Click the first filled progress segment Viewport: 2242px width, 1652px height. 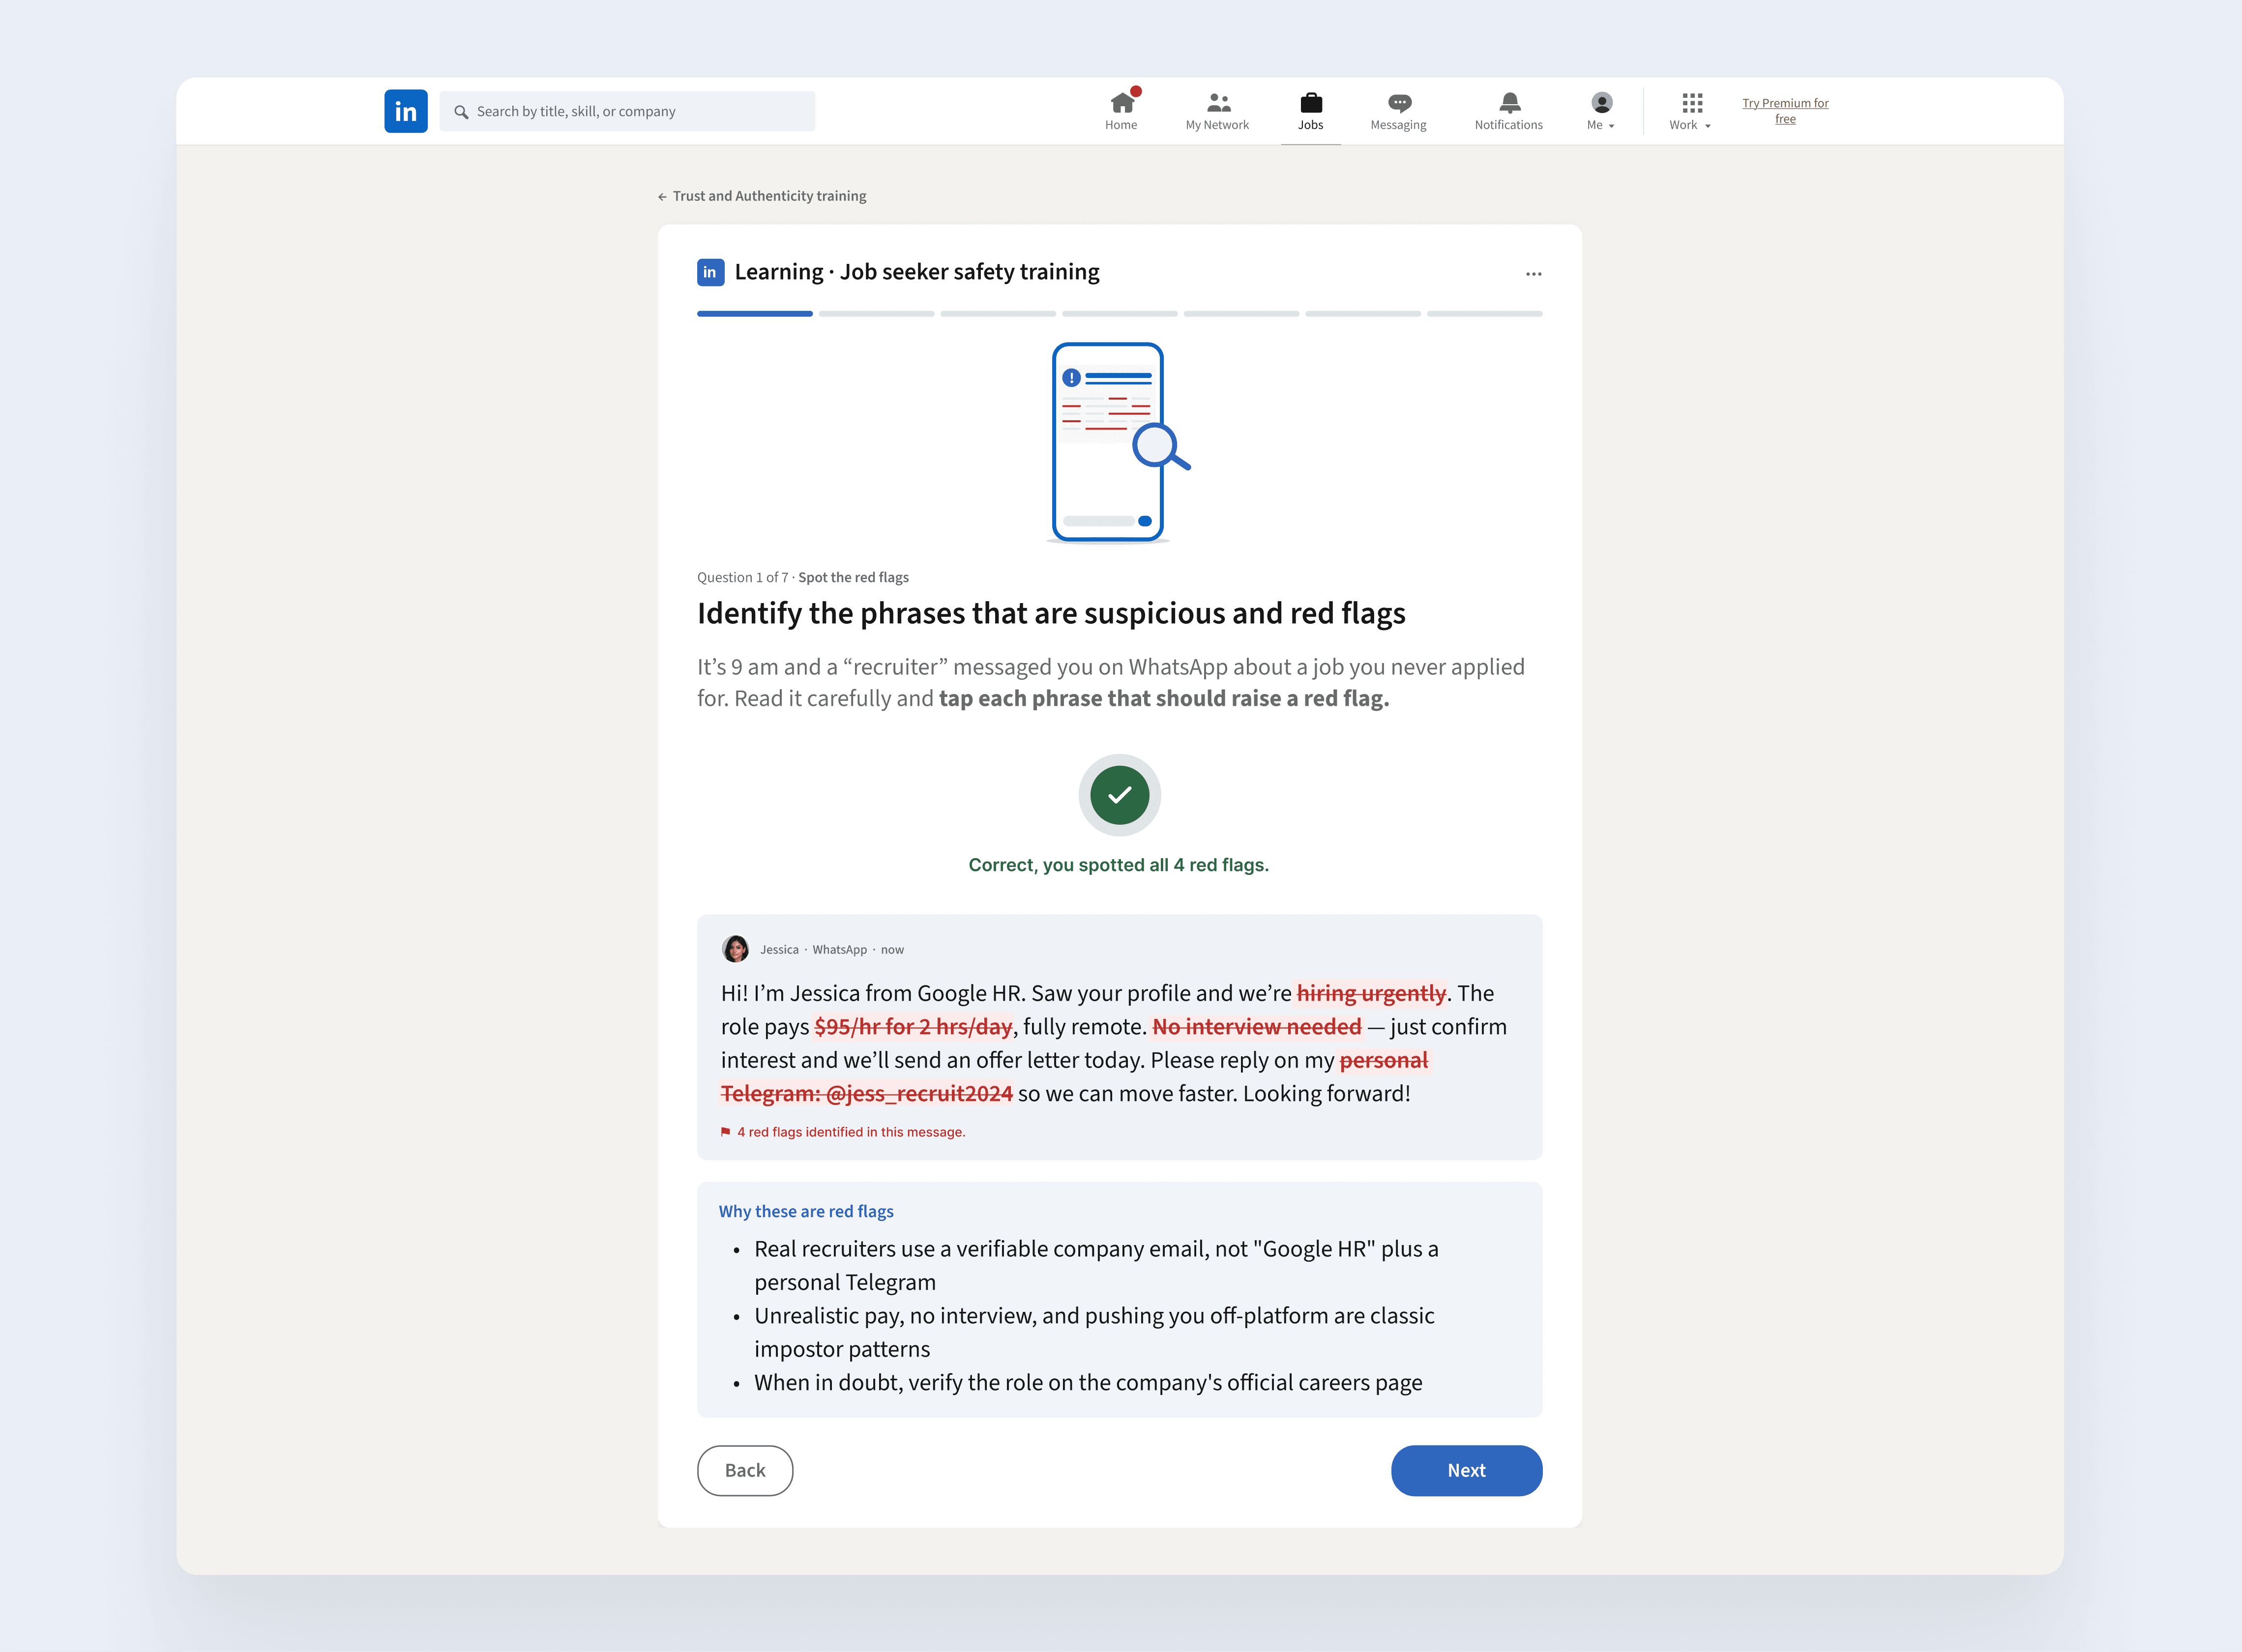click(755, 314)
